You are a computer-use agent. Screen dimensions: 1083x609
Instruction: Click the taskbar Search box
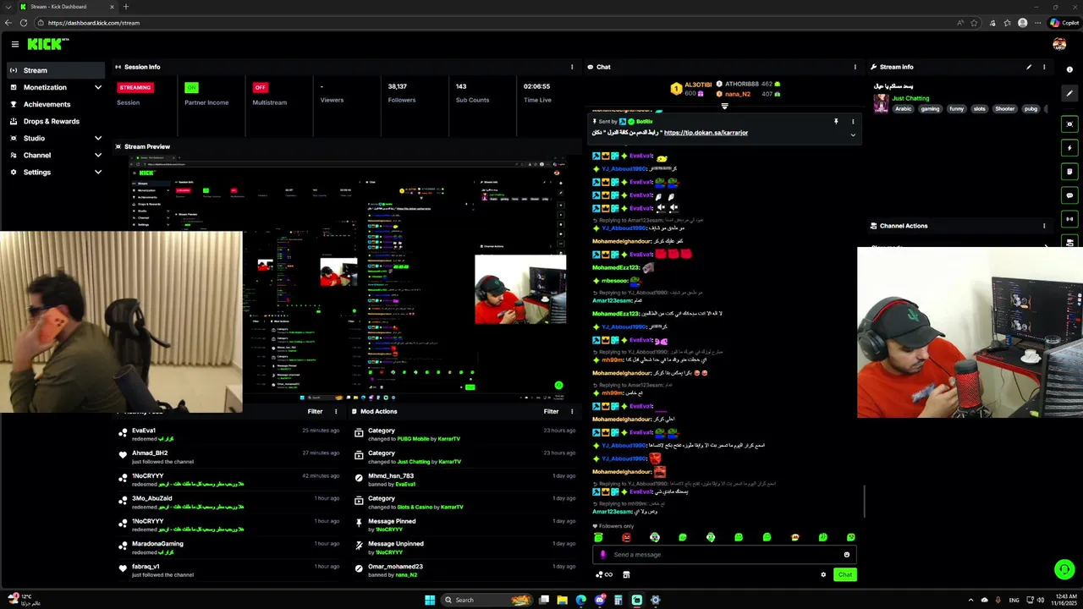pos(487,600)
